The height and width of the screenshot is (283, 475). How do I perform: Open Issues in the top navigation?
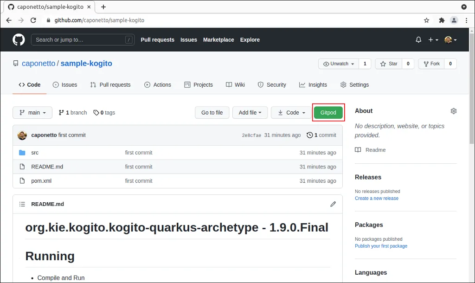point(189,40)
